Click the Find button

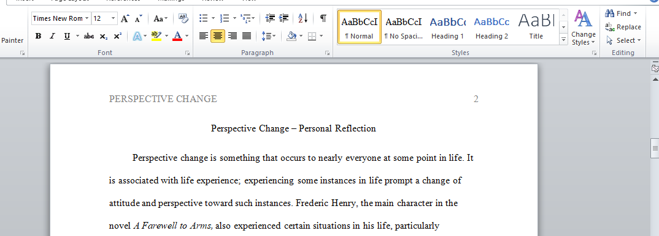pos(621,13)
